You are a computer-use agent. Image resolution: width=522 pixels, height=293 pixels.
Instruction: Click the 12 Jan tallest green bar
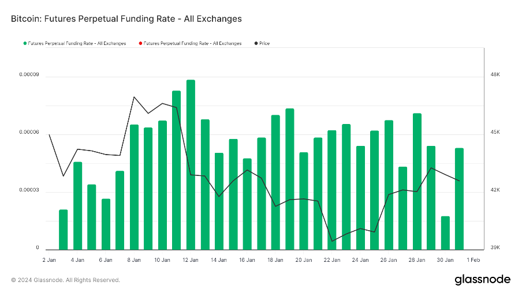click(x=191, y=164)
